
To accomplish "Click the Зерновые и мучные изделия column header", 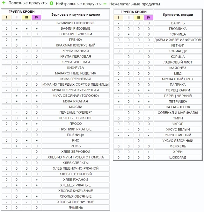I will point(76,14).
